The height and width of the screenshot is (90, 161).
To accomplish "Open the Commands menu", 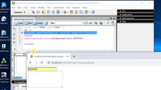I will pyautogui.click(x=59, y=8).
